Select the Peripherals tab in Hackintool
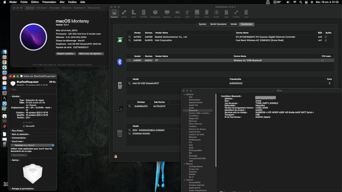The image size is (342, 192). pos(247,24)
